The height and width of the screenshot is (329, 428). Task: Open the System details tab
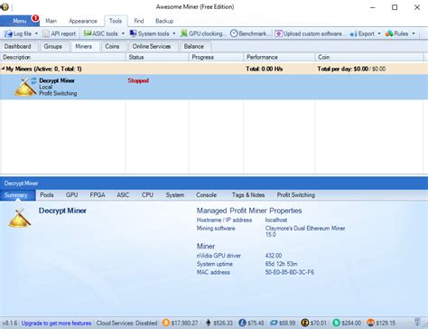coord(175,195)
